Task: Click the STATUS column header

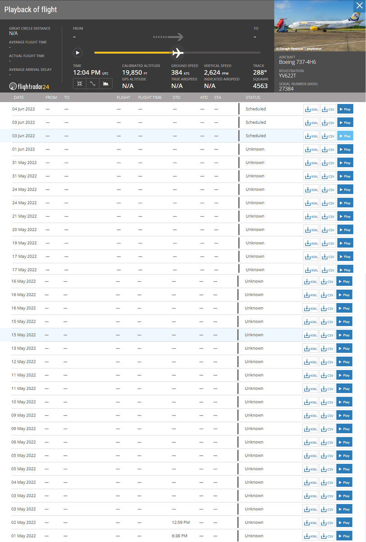Action: pyautogui.click(x=253, y=98)
